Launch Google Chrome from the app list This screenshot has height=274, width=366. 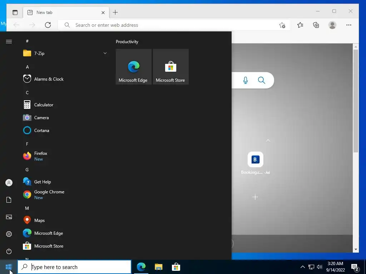click(65, 194)
